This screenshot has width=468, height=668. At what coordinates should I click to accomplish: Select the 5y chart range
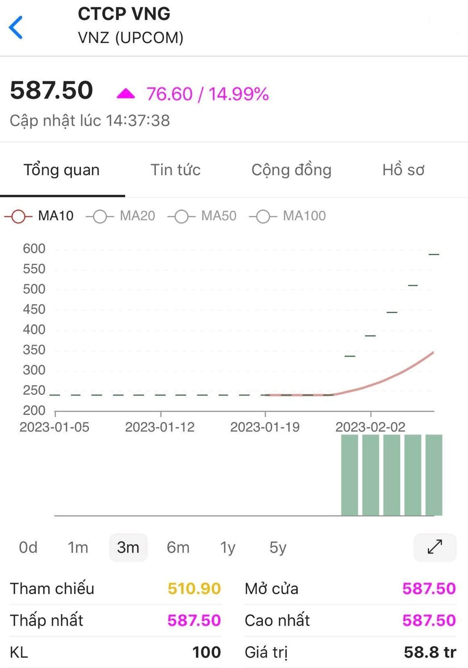278,547
